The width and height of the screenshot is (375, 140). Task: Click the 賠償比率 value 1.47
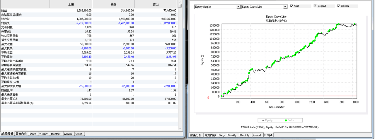click(88, 90)
